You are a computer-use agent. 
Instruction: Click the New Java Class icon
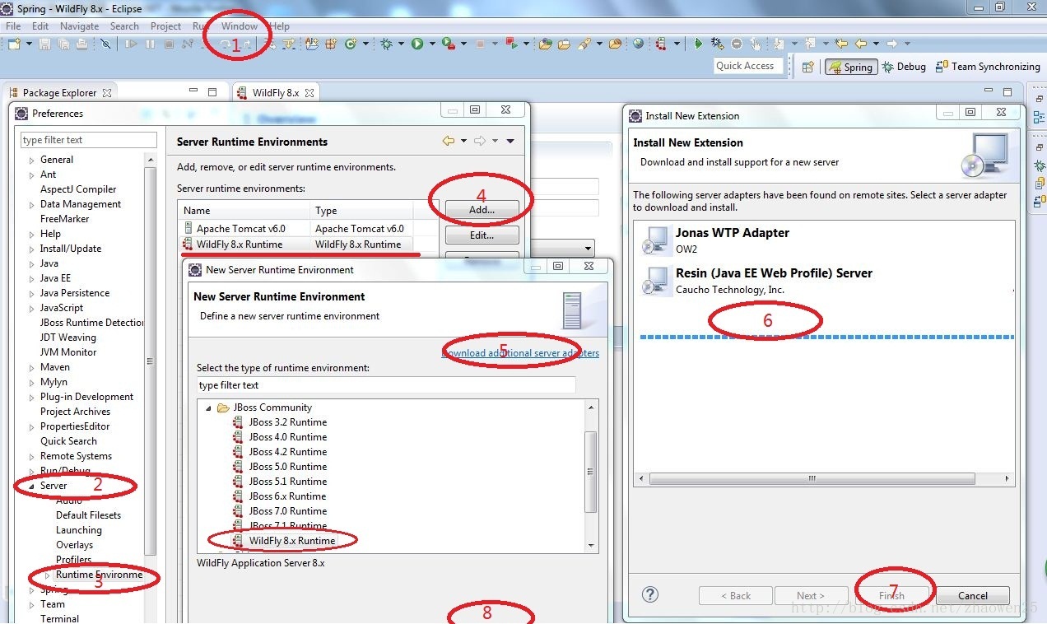tap(350, 44)
